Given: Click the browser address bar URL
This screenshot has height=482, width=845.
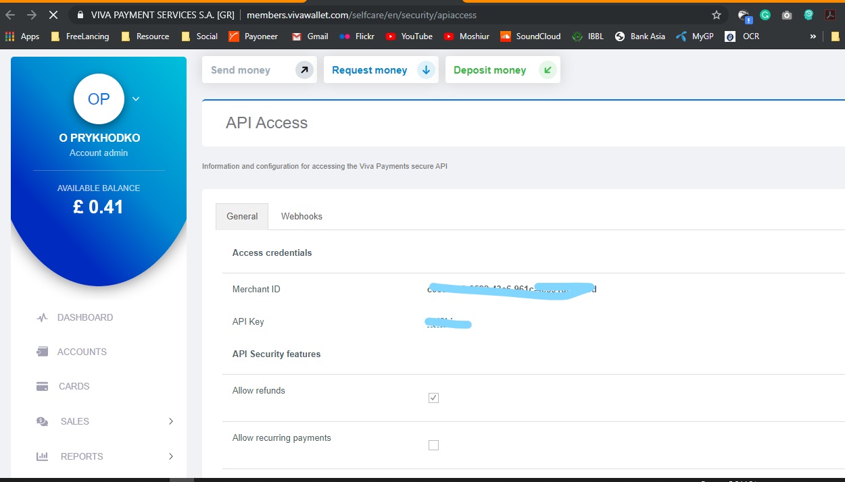Looking at the screenshot, I should pos(362,14).
